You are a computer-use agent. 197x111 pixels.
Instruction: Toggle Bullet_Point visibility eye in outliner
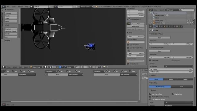point(188,20)
